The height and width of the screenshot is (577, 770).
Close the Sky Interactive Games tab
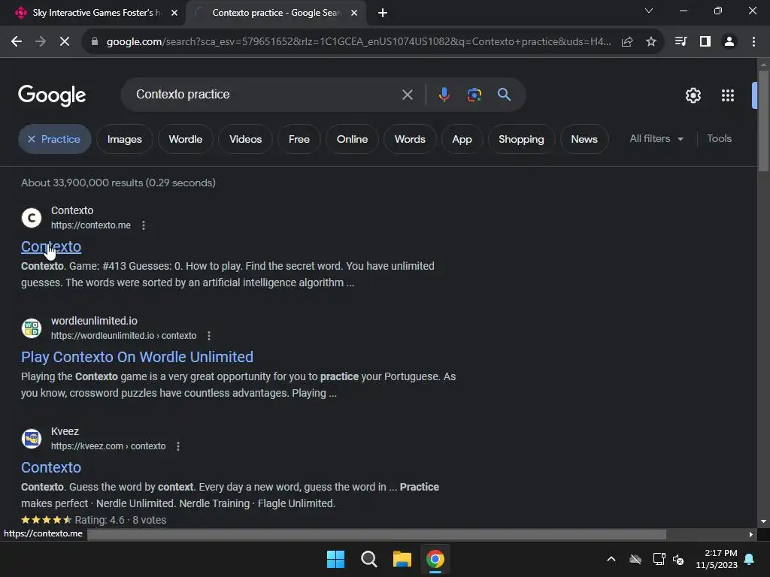[x=174, y=13]
